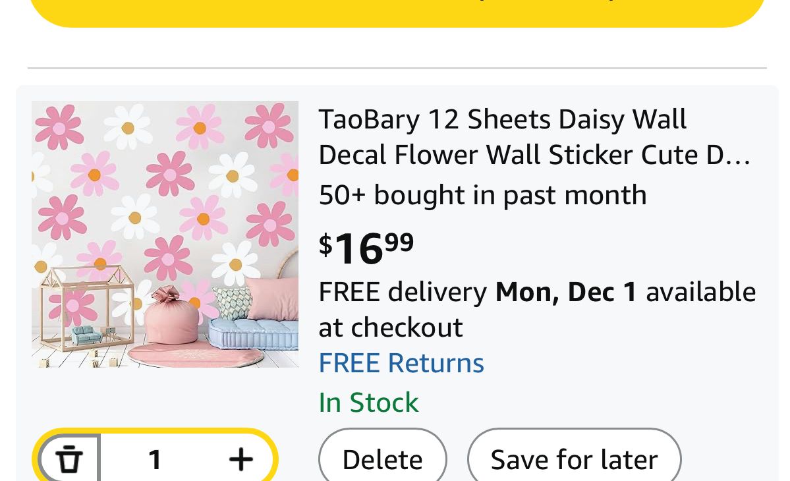Click the ellipsis ending the truncated title
This screenshot has height=481, width=790.
741,156
